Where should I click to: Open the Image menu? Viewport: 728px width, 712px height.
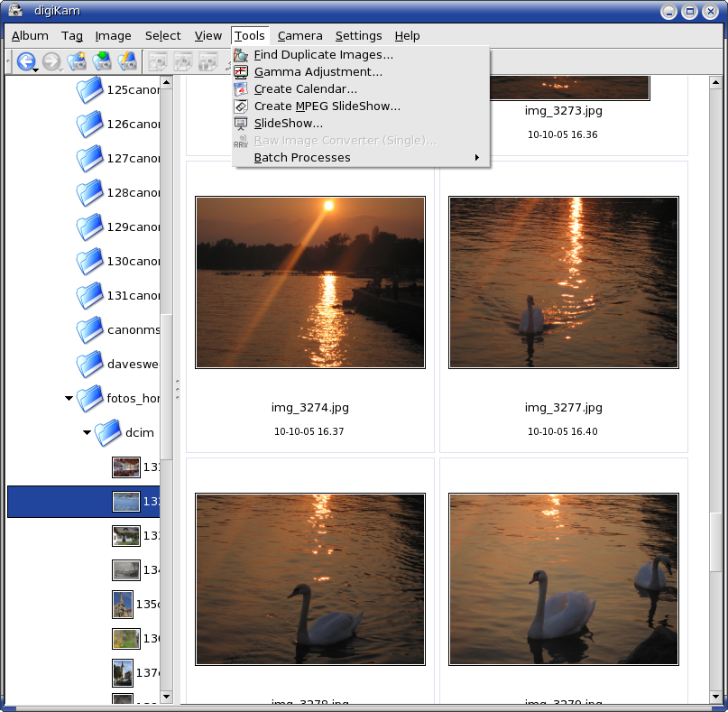click(x=114, y=36)
